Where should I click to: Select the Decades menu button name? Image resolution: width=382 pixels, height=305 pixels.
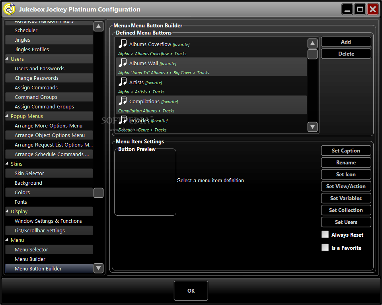pos(139,120)
